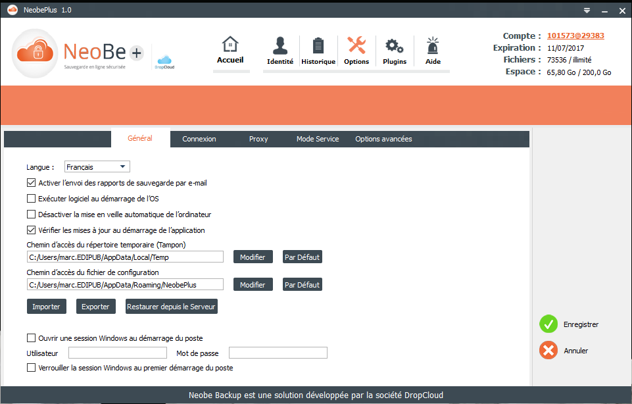Switch to the Options avancées tab
The image size is (632, 404).
[383, 139]
